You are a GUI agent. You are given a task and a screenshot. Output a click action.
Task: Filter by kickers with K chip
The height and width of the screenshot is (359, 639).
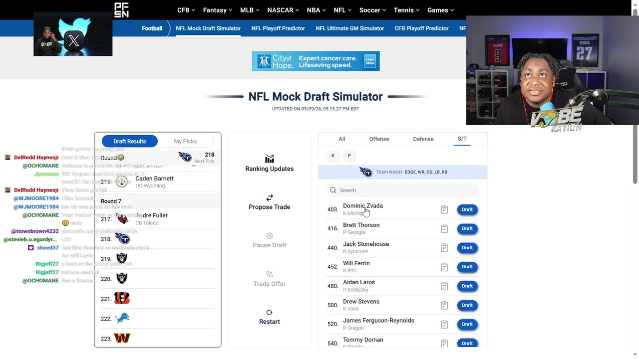point(333,156)
